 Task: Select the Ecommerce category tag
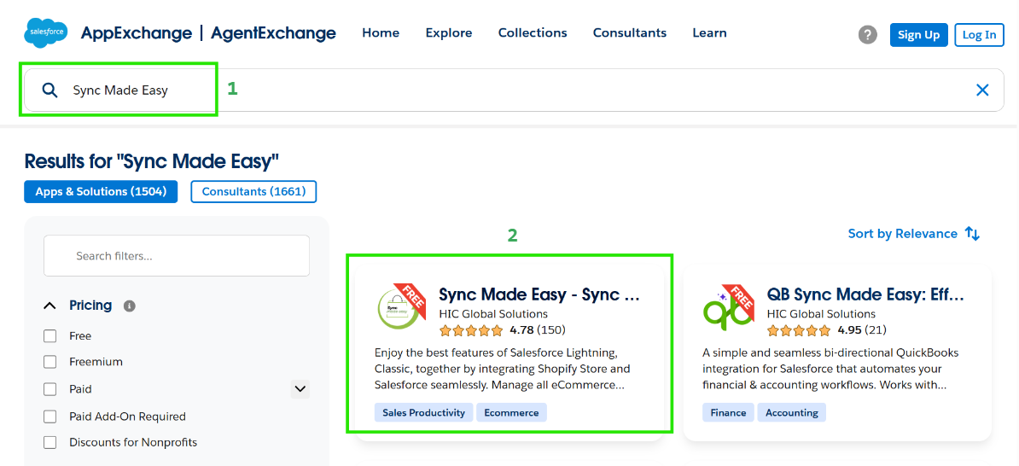tap(511, 413)
